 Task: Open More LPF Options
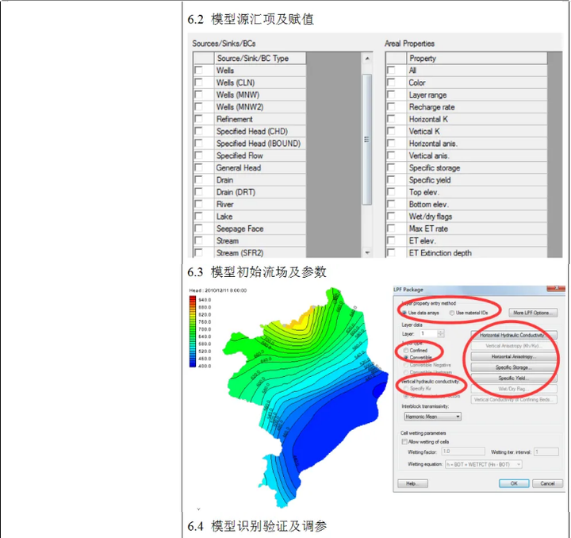pos(533,313)
